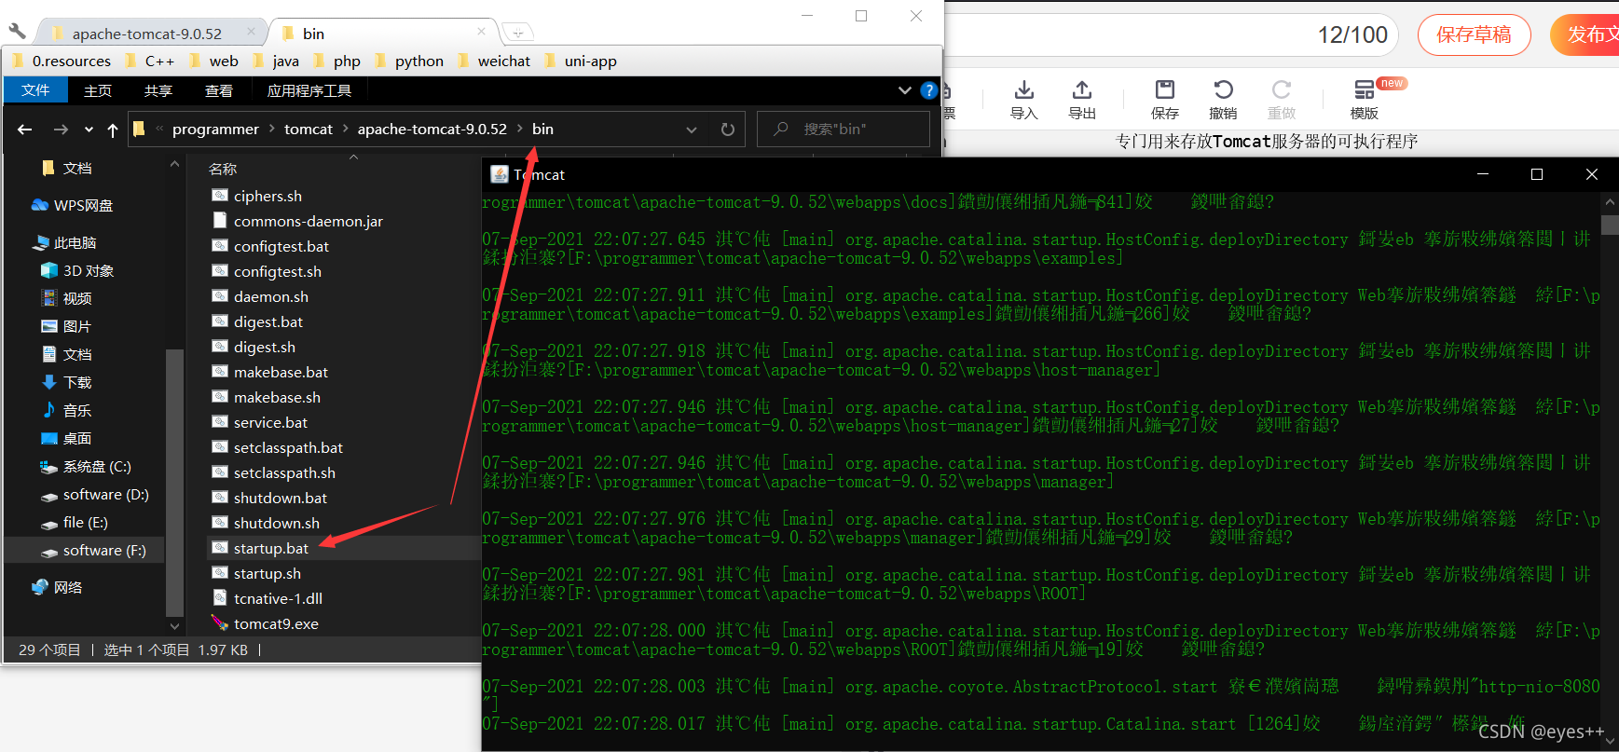The height and width of the screenshot is (752, 1619).
Task: Select 此电脑 in navigation pane
Action: click(64, 242)
